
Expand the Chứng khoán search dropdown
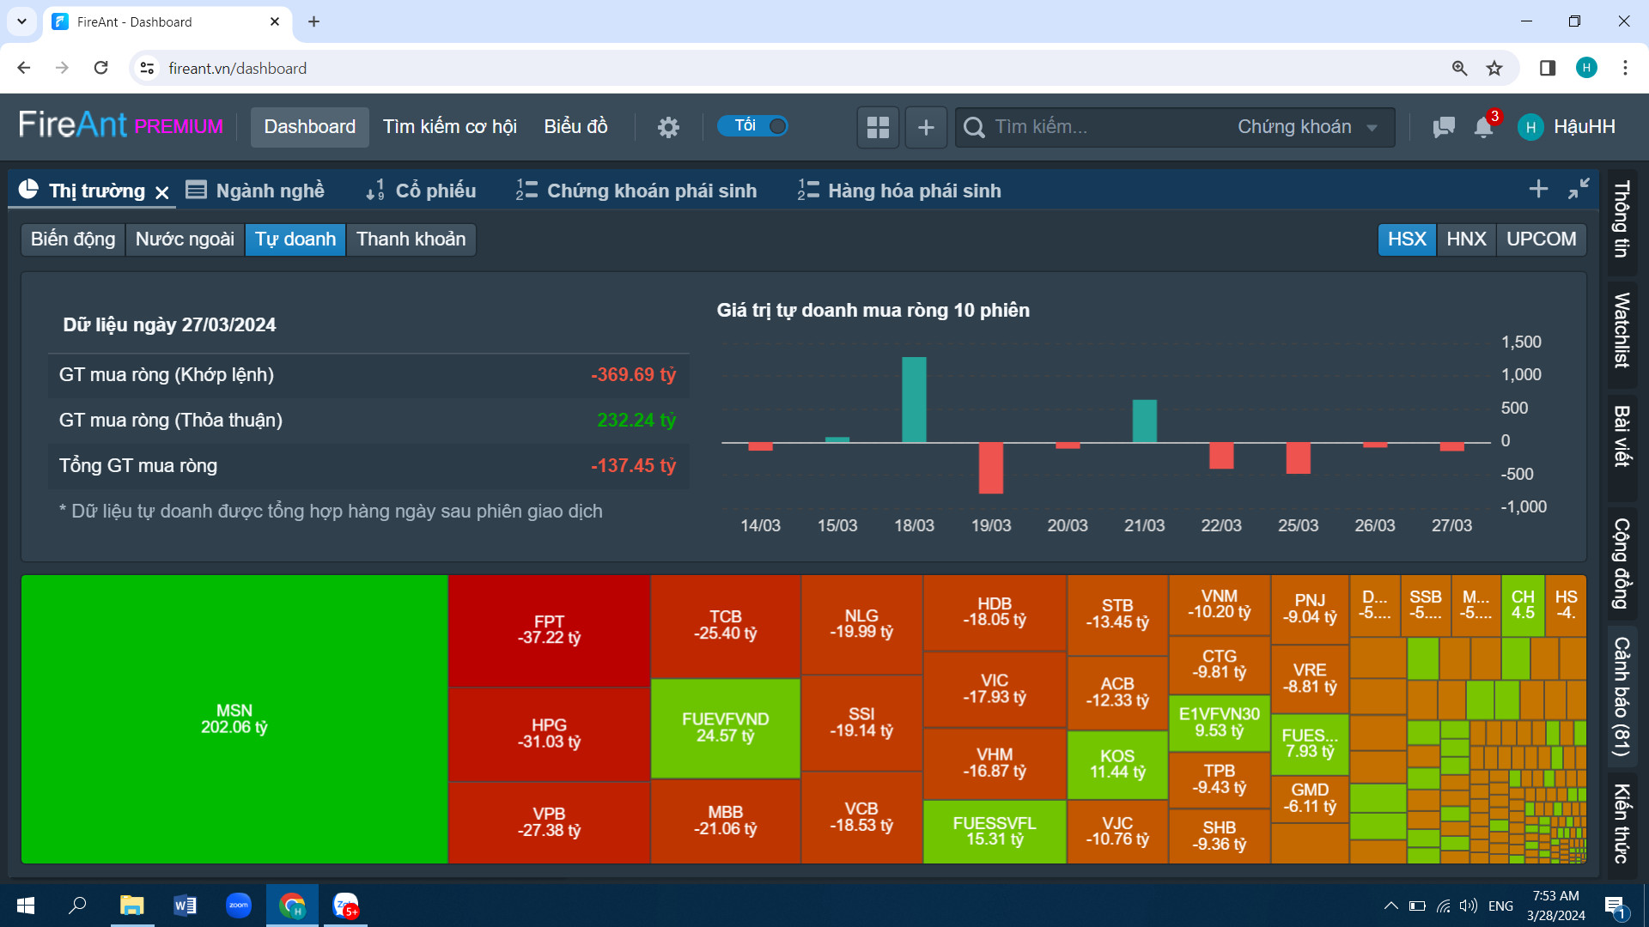[x=1306, y=127]
